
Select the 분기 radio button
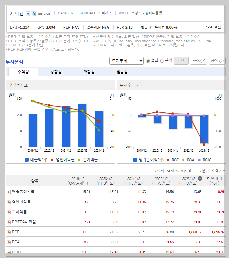[x=162, y=61]
